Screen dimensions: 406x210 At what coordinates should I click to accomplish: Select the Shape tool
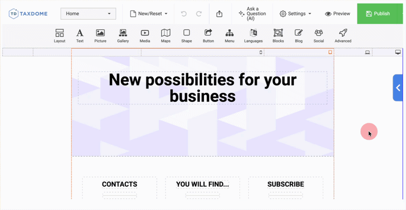187,36
